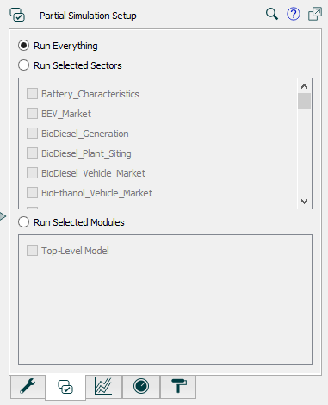Check the Battery_Characteristics sector box
This screenshot has height=405, width=328.
click(x=32, y=94)
